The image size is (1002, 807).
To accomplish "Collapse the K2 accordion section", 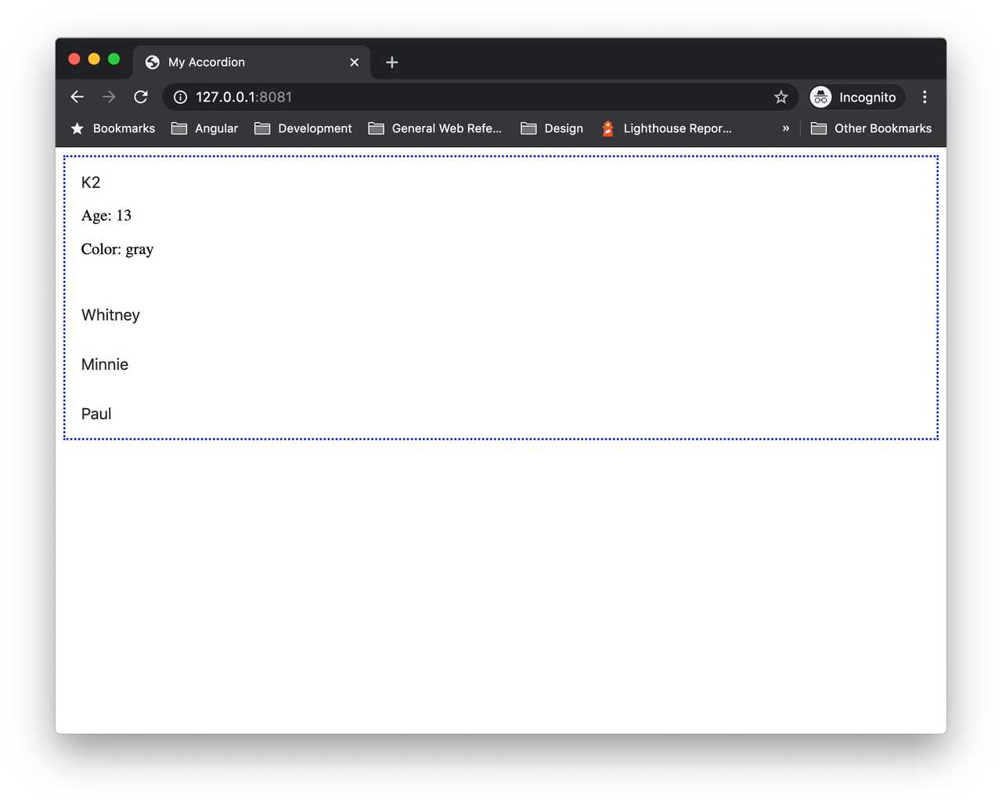I will (x=91, y=182).
